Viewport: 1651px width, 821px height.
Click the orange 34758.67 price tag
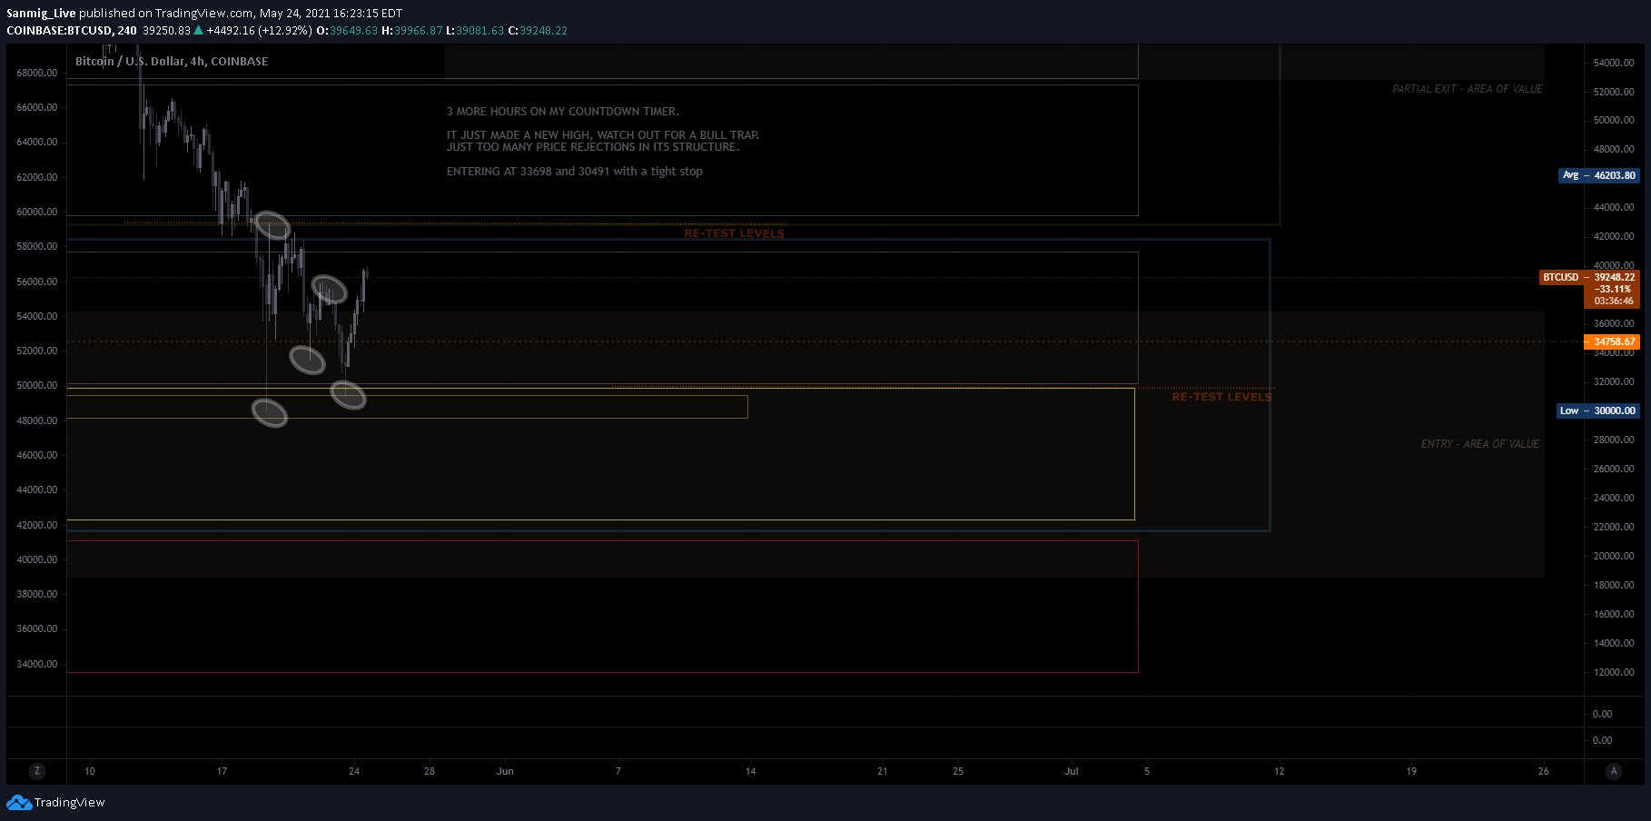coord(1612,341)
